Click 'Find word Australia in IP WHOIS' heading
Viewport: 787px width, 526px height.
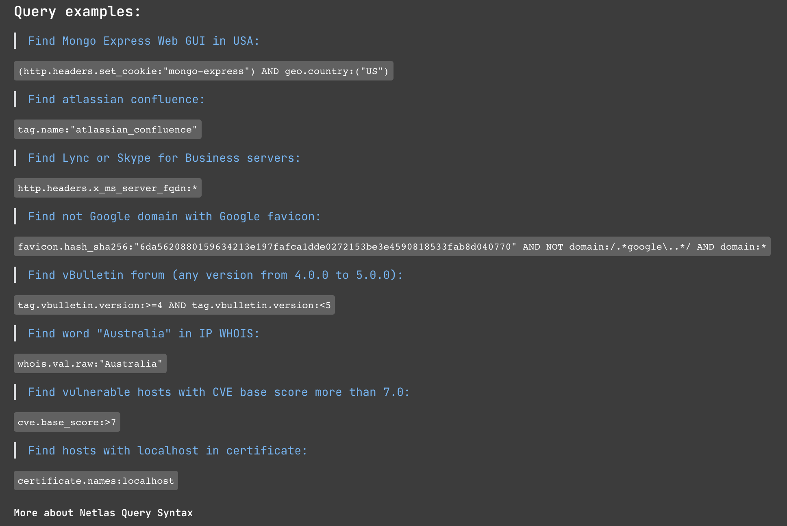tap(143, 334)
